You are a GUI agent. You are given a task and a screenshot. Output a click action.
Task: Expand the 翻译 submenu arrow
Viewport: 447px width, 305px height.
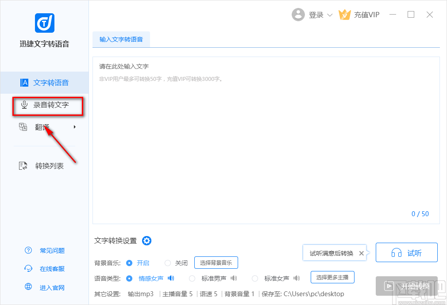click(x=75, y=126)
